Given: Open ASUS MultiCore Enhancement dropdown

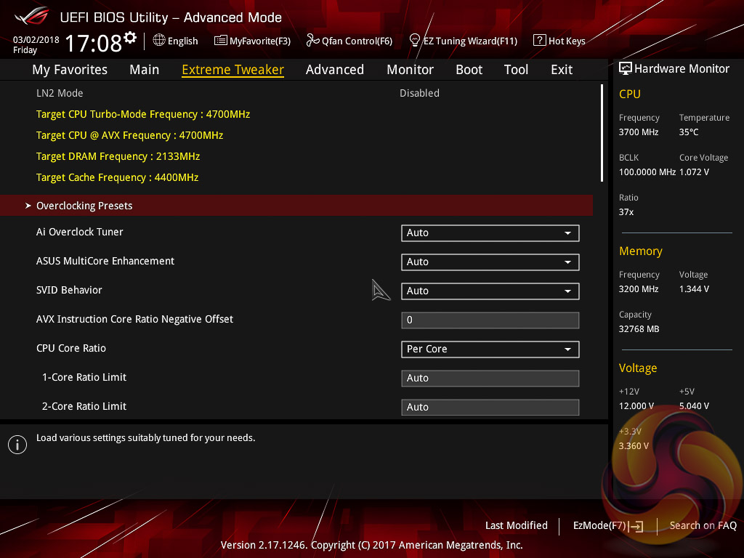Looking at the screenshot, I should 490,262.
